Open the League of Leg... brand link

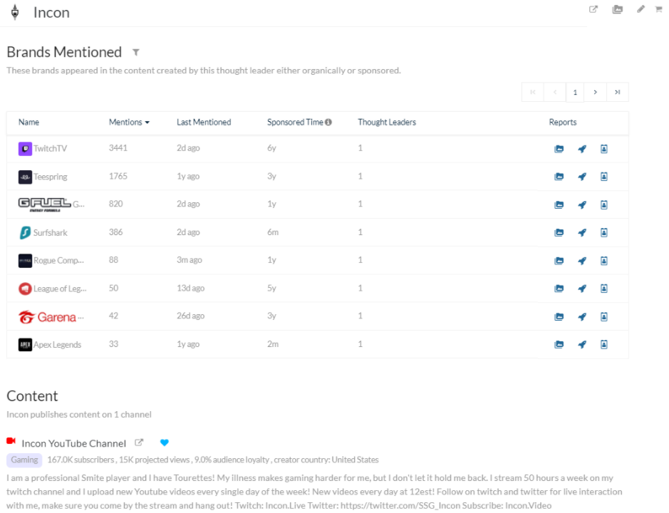pos(60,289)
